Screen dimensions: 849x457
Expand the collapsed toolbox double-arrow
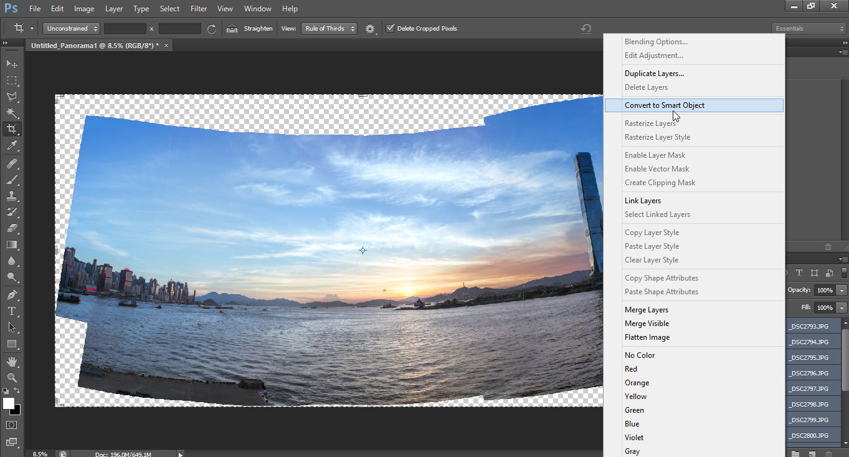point(6,42)
